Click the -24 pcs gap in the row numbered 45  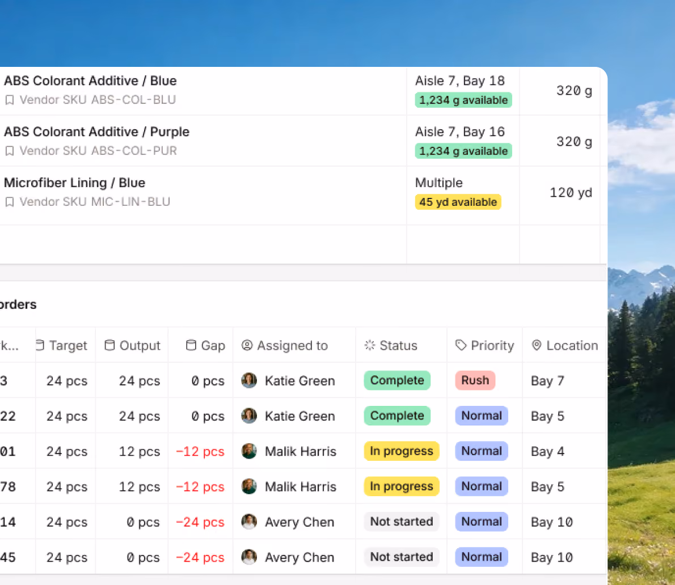200,557
